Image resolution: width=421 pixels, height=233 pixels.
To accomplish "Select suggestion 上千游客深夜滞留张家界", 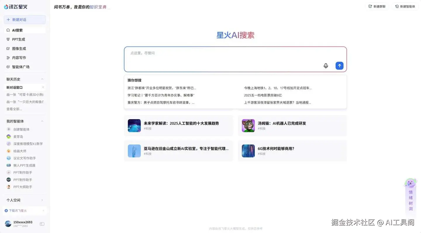I will click(277, 103).
